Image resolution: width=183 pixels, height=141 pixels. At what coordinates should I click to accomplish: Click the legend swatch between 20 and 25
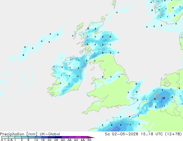(51, 137)
